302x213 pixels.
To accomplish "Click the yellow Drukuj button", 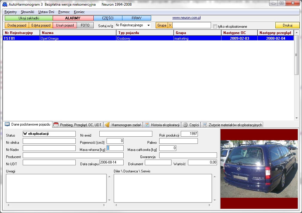I will pos(287,25).
